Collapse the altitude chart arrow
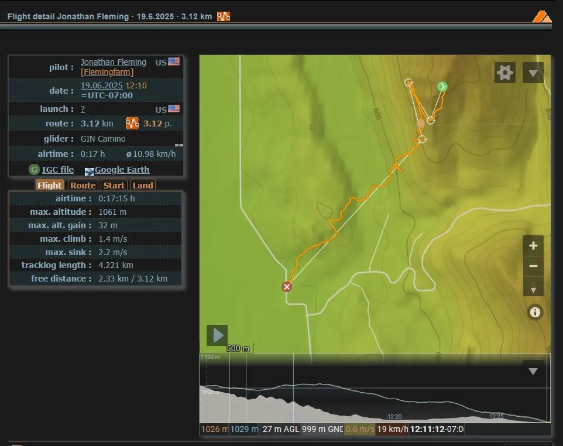This screenshot has width=563, height=446. [x=533, y=371]
